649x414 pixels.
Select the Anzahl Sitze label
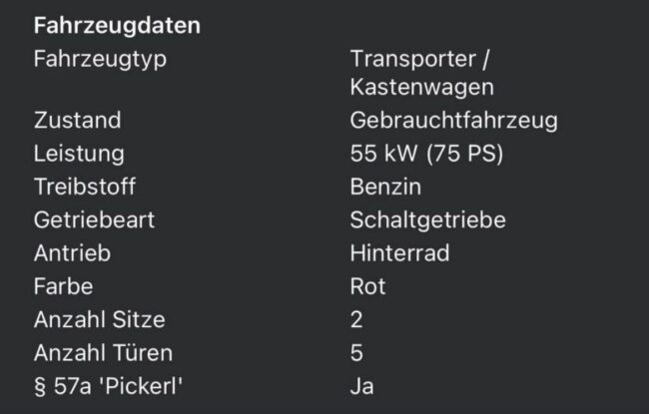(100, 319)
